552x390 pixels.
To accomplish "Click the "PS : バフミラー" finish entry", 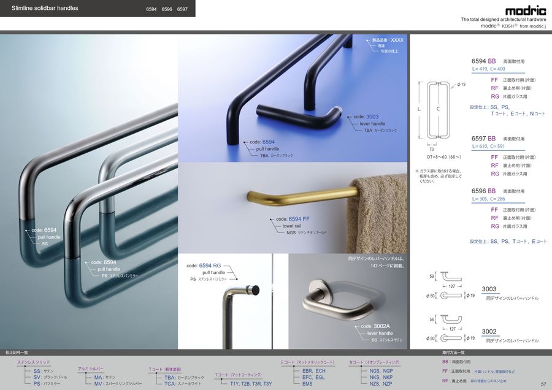I will click(x=47, y=384).
